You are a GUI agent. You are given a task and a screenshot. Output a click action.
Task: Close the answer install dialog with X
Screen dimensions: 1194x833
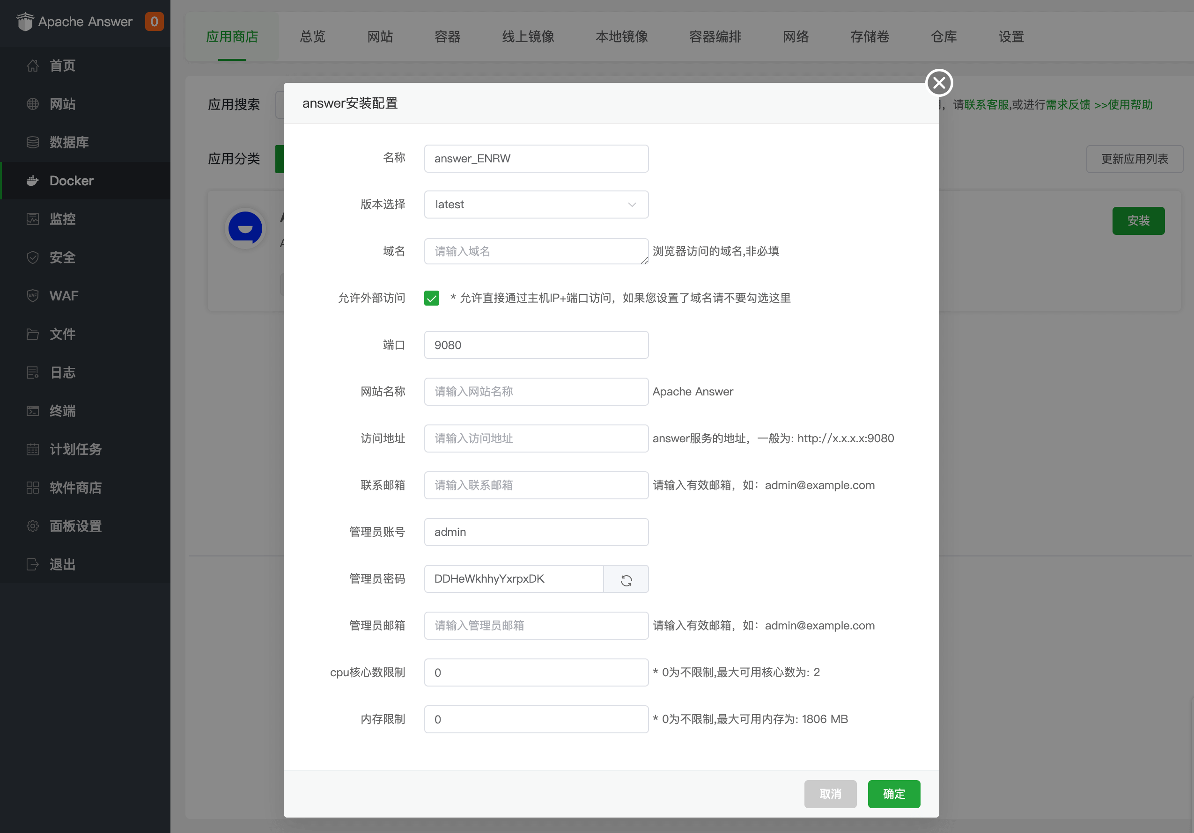click(939, 83)
